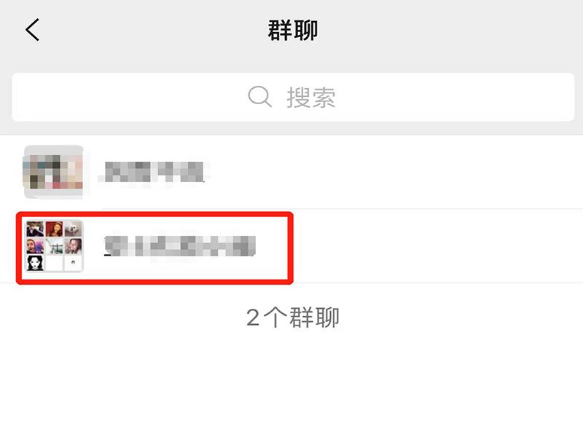
Task: Open the first group chat's blurred name
Action: (x=154, y=172)
